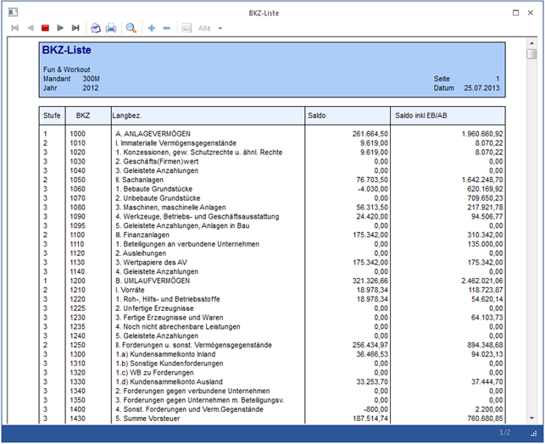
Task: Advance to the next report page
Action: coord(60,28)
